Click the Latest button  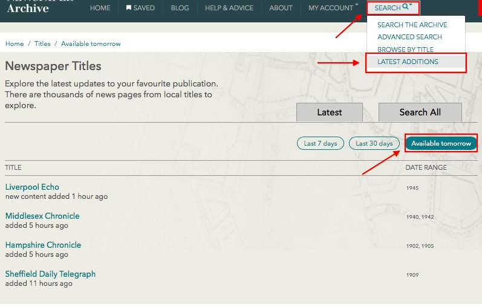[x=329, y=112]
